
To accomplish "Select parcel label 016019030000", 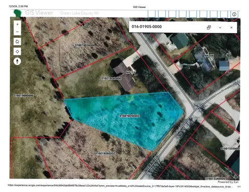I will coord(85,45).
